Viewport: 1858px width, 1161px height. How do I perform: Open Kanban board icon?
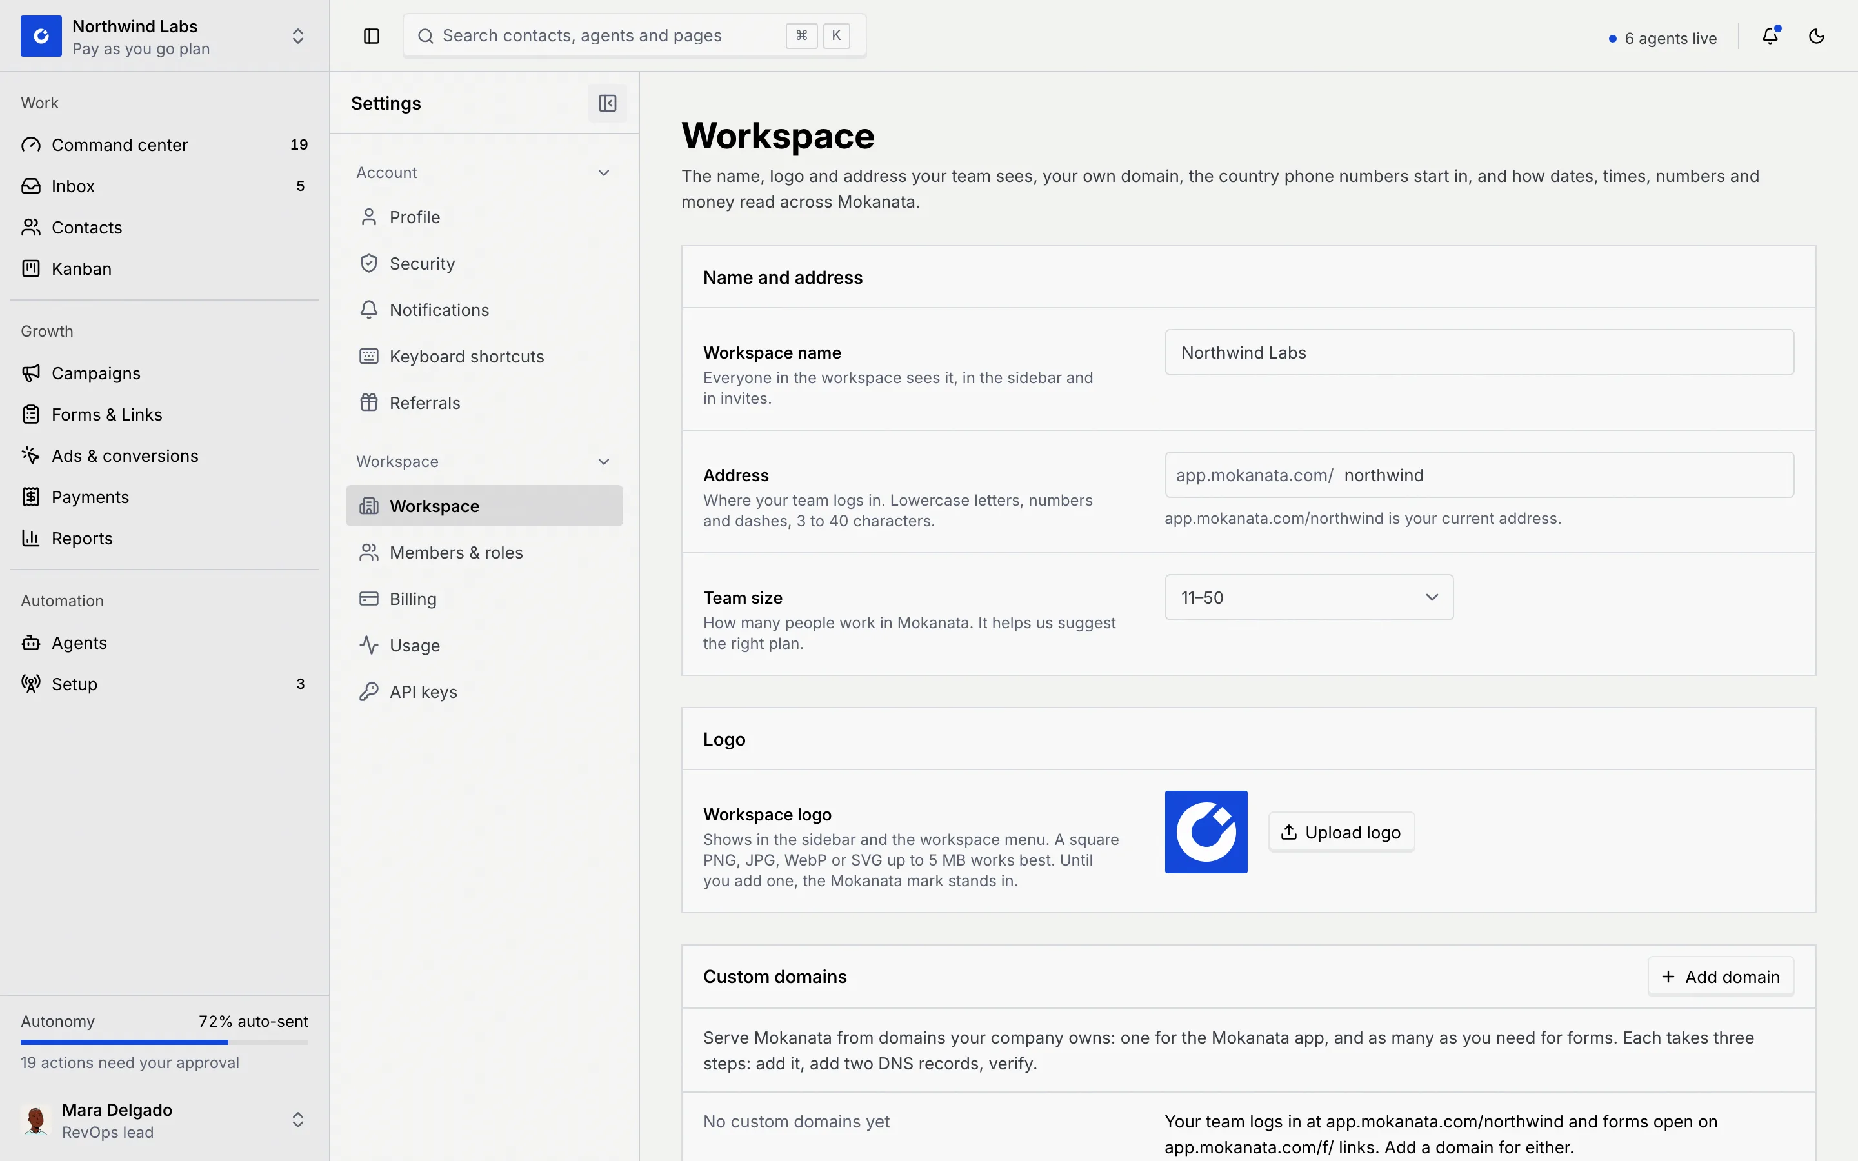[31, 269]
